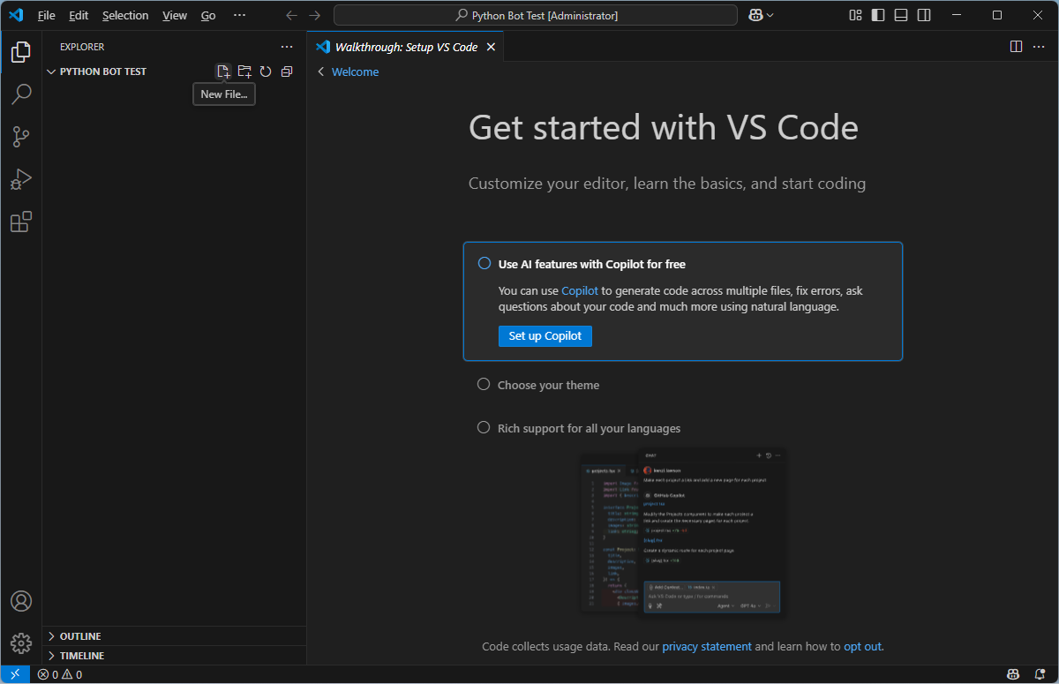Open Run and Debug view
The width and height of the screenshot is (1059, 684).
21,179
